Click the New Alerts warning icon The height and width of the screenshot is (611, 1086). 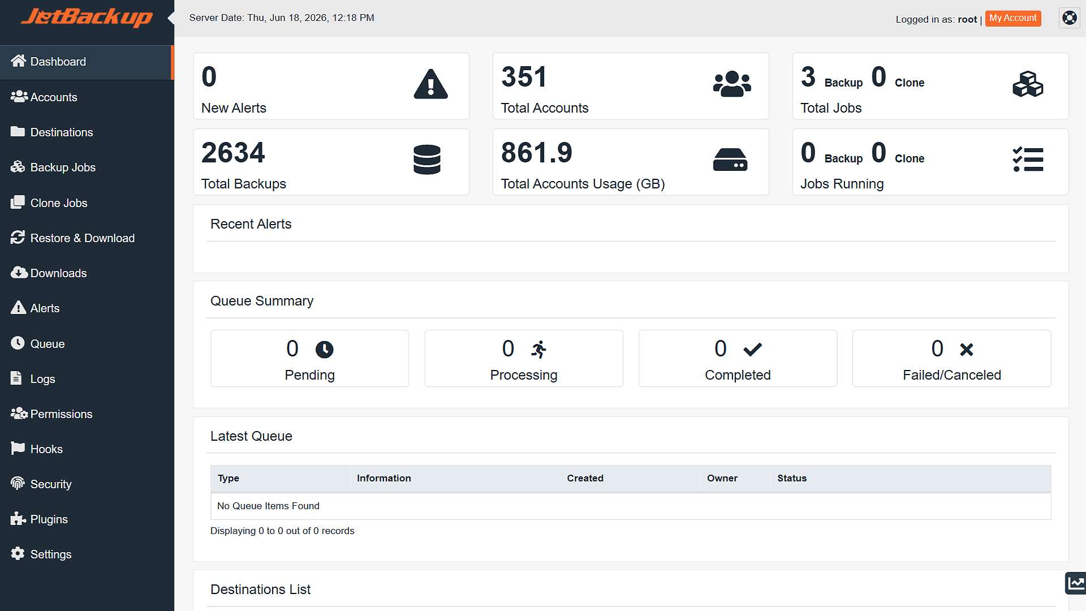(430, 84)
